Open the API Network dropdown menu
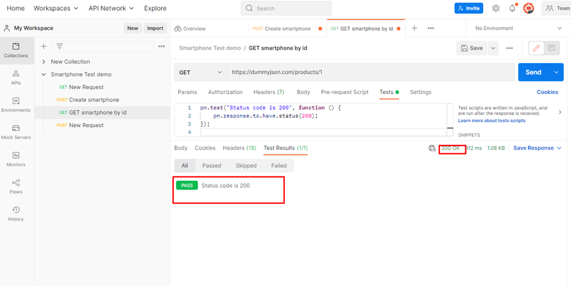The width and height of the screenshot is (571, 286). (111, 8)
